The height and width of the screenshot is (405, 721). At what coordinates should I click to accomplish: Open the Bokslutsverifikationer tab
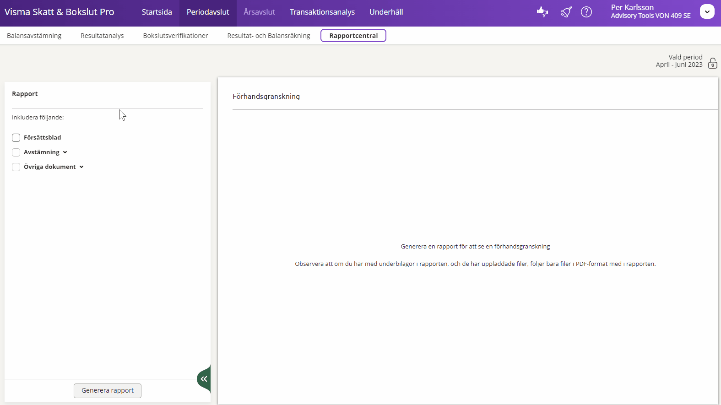[x=175, y=36]
